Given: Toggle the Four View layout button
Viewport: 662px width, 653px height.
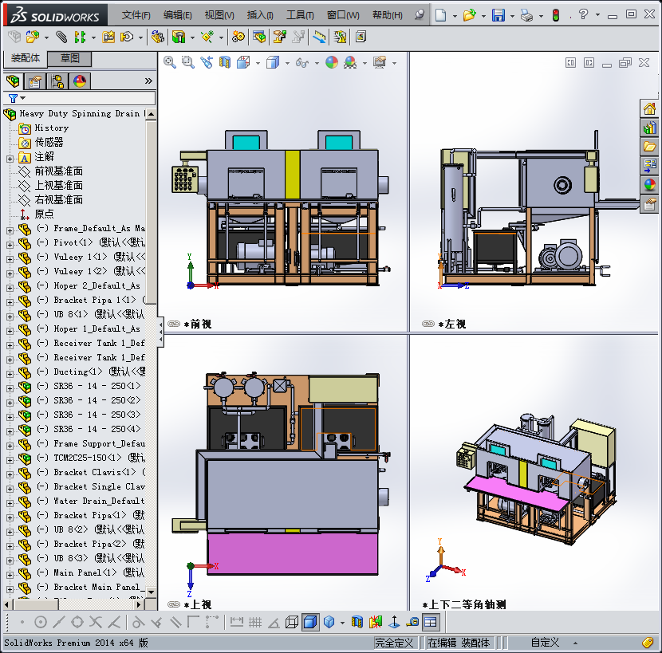Looking at the screenshot, I should click(x=431, y=622).
